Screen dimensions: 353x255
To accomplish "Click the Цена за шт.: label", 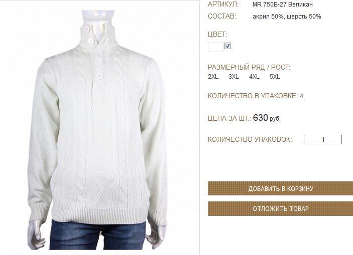I will 229,118.
